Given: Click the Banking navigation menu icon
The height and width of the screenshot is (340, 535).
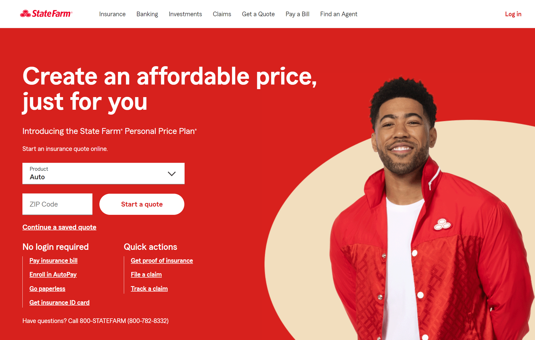Looking at the screenshot, I should point(148,14).
